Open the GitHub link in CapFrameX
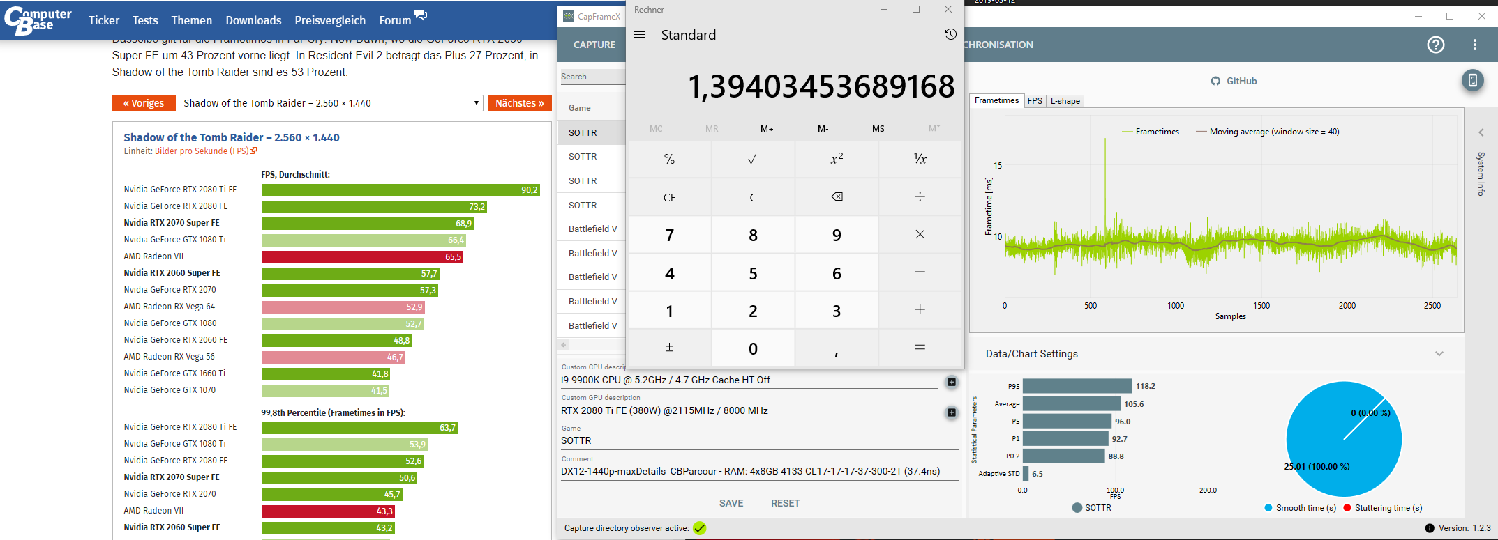Viewport: 1498px width, 540px height. pos(1234,81)
